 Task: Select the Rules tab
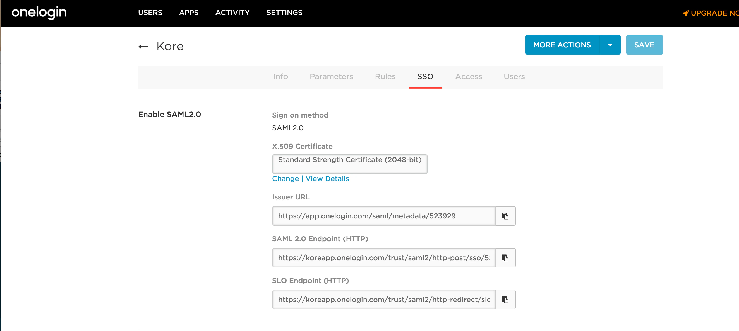coord(385,77)
